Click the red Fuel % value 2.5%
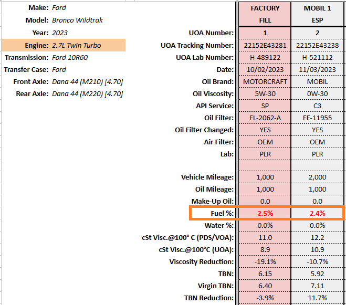 [x=265, y=214]
